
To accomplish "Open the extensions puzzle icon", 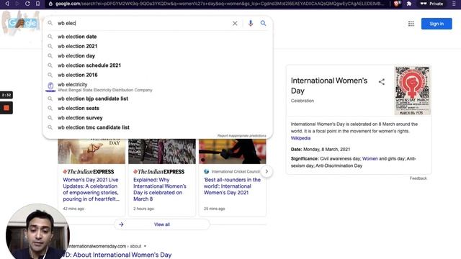I will coord(409,4).
